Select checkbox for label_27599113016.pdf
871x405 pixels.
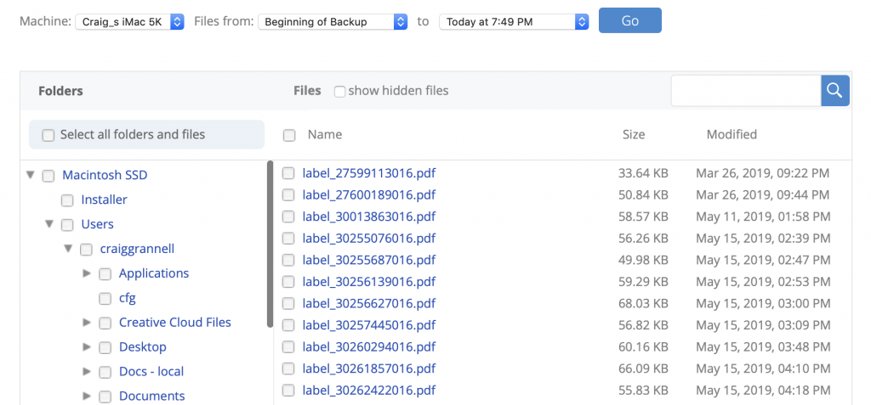pyautogui.click(x=287, y=174)
